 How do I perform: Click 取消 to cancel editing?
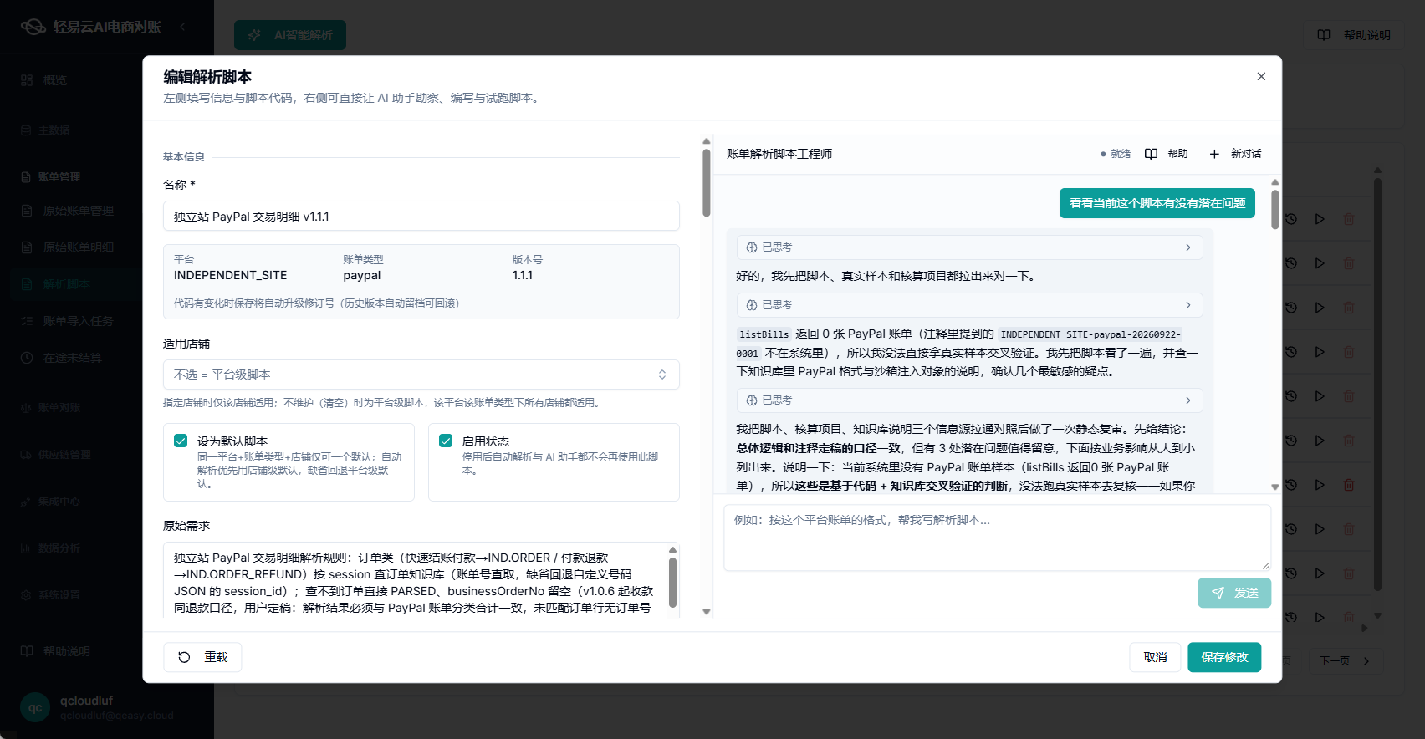pos(1155,657)
